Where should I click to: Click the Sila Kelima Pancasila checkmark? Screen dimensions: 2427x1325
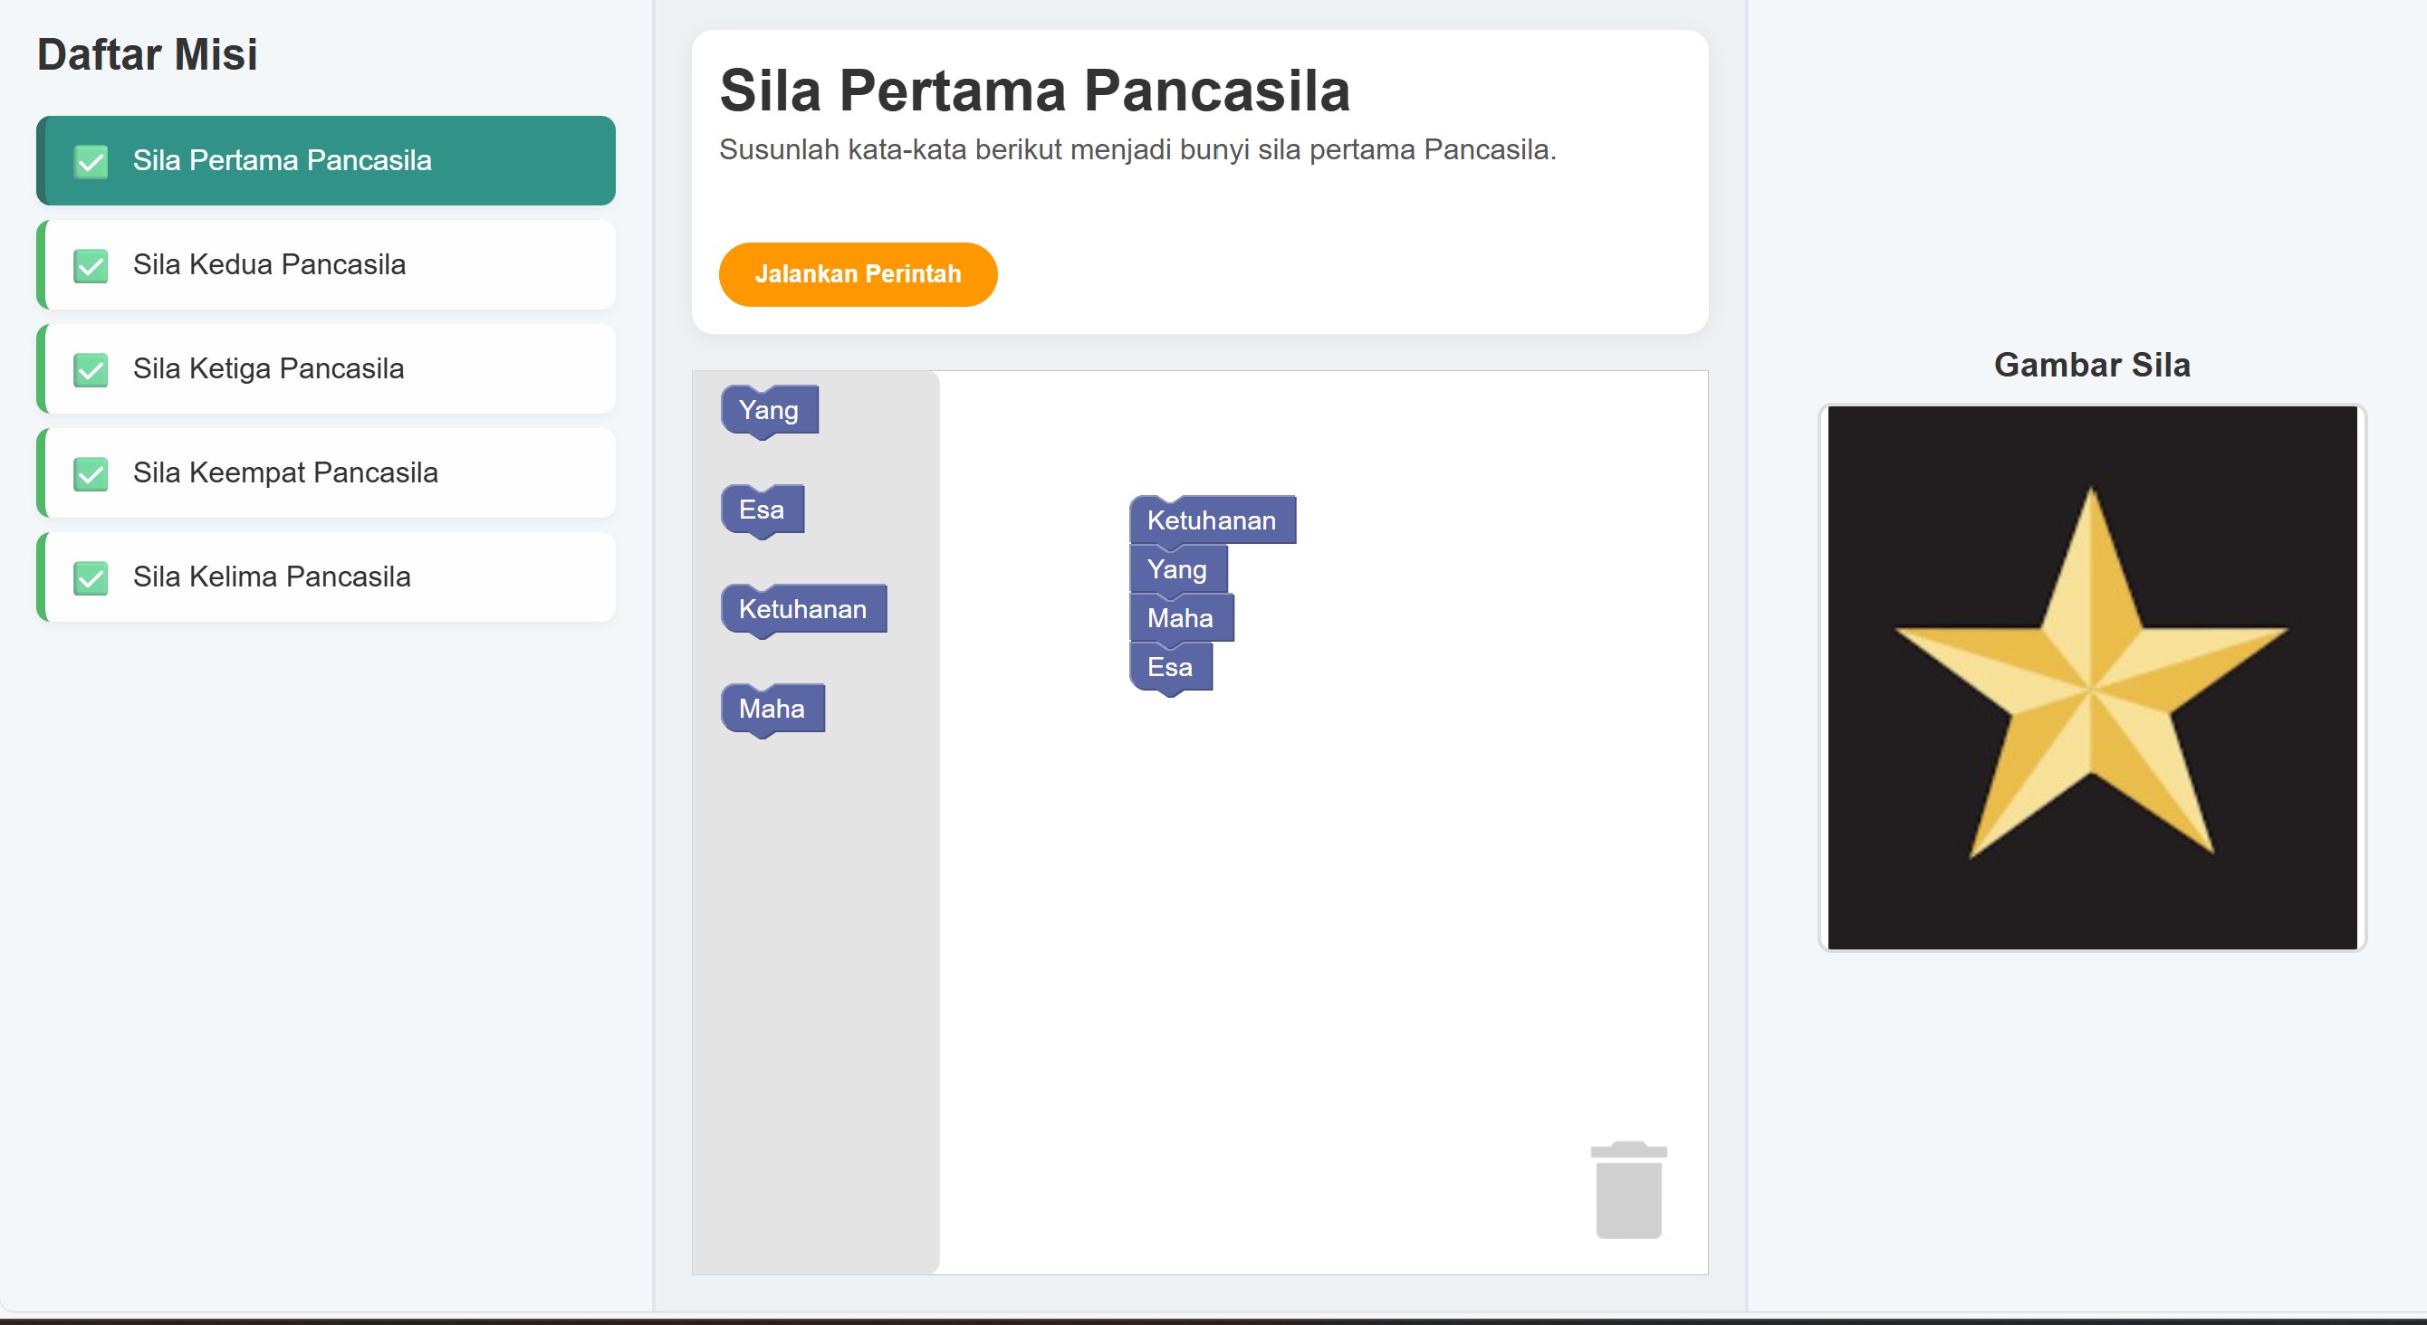(x=91, y=577)
